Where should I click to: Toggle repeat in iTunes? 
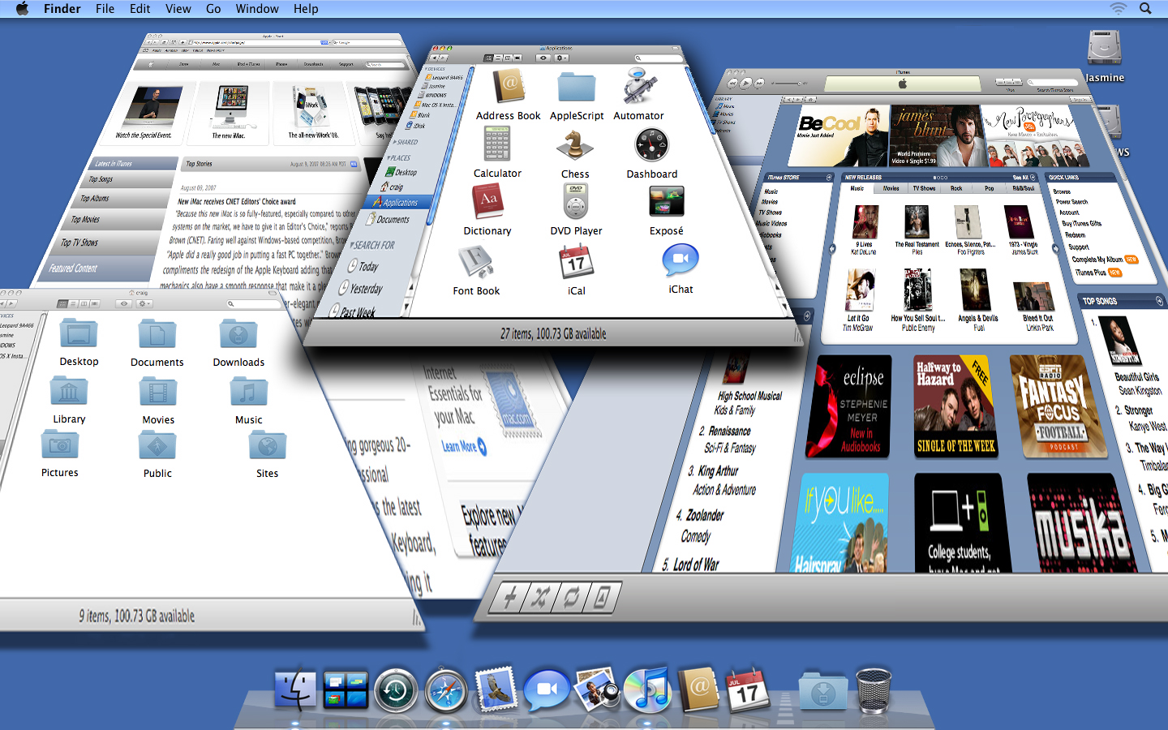coord(571,599)
